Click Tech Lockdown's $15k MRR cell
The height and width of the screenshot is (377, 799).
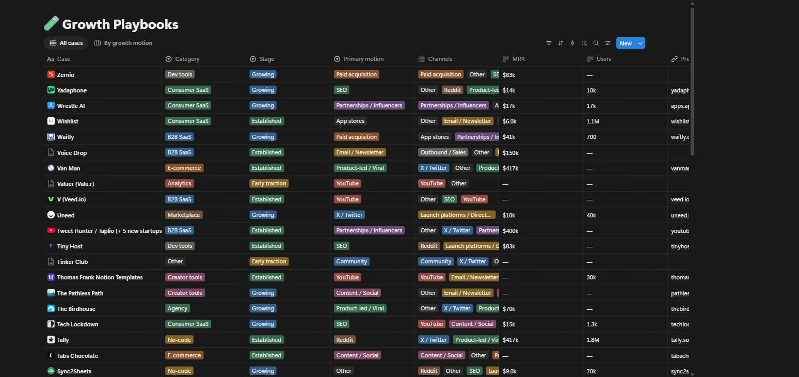541,324
